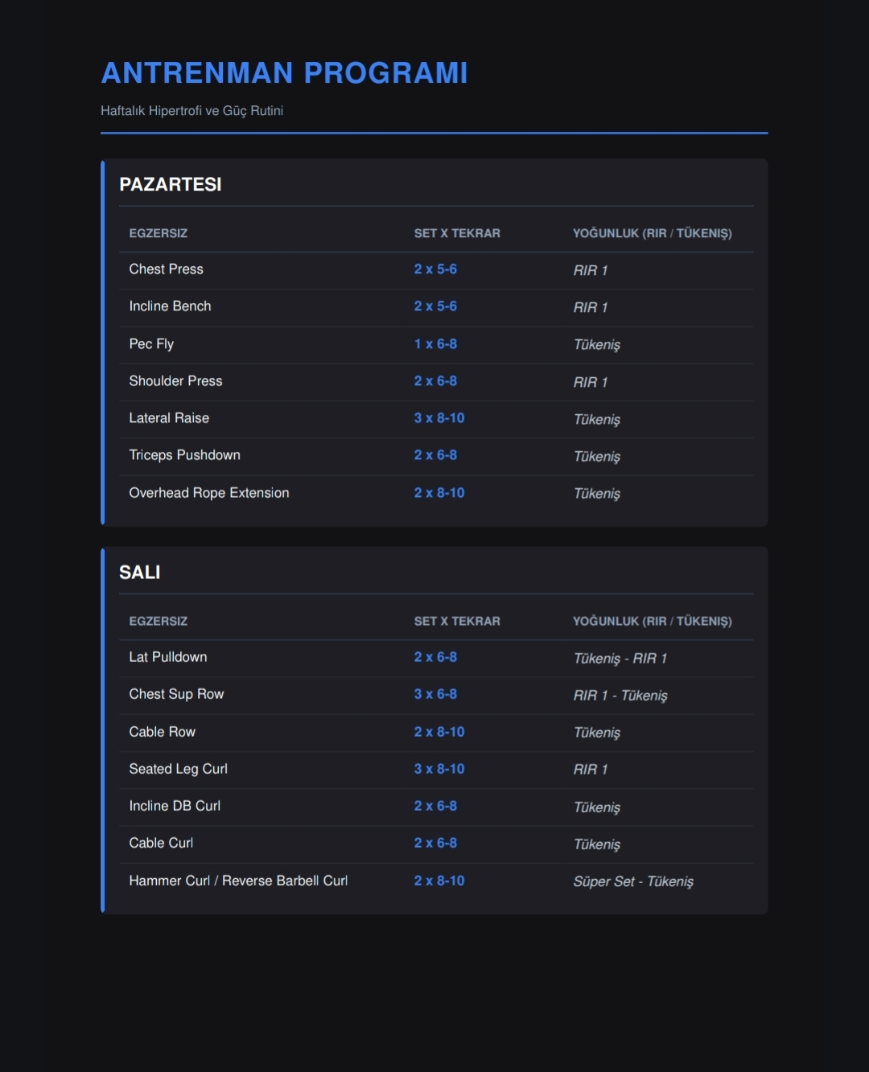Click RIR 1 in Shoulder Press row
869x1072 pixels.
coord(591,383)
